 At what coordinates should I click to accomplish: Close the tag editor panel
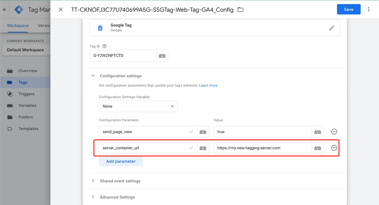tap(61, 9)
